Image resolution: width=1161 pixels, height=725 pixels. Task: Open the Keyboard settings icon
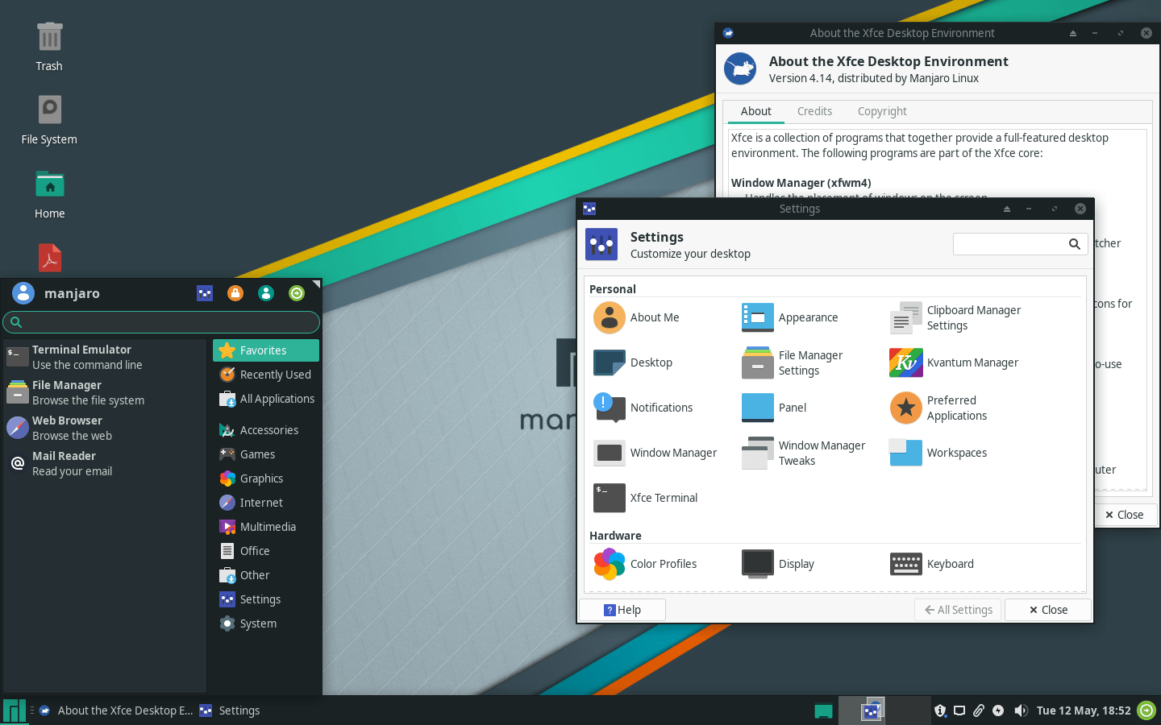click(x=905, y=564)
